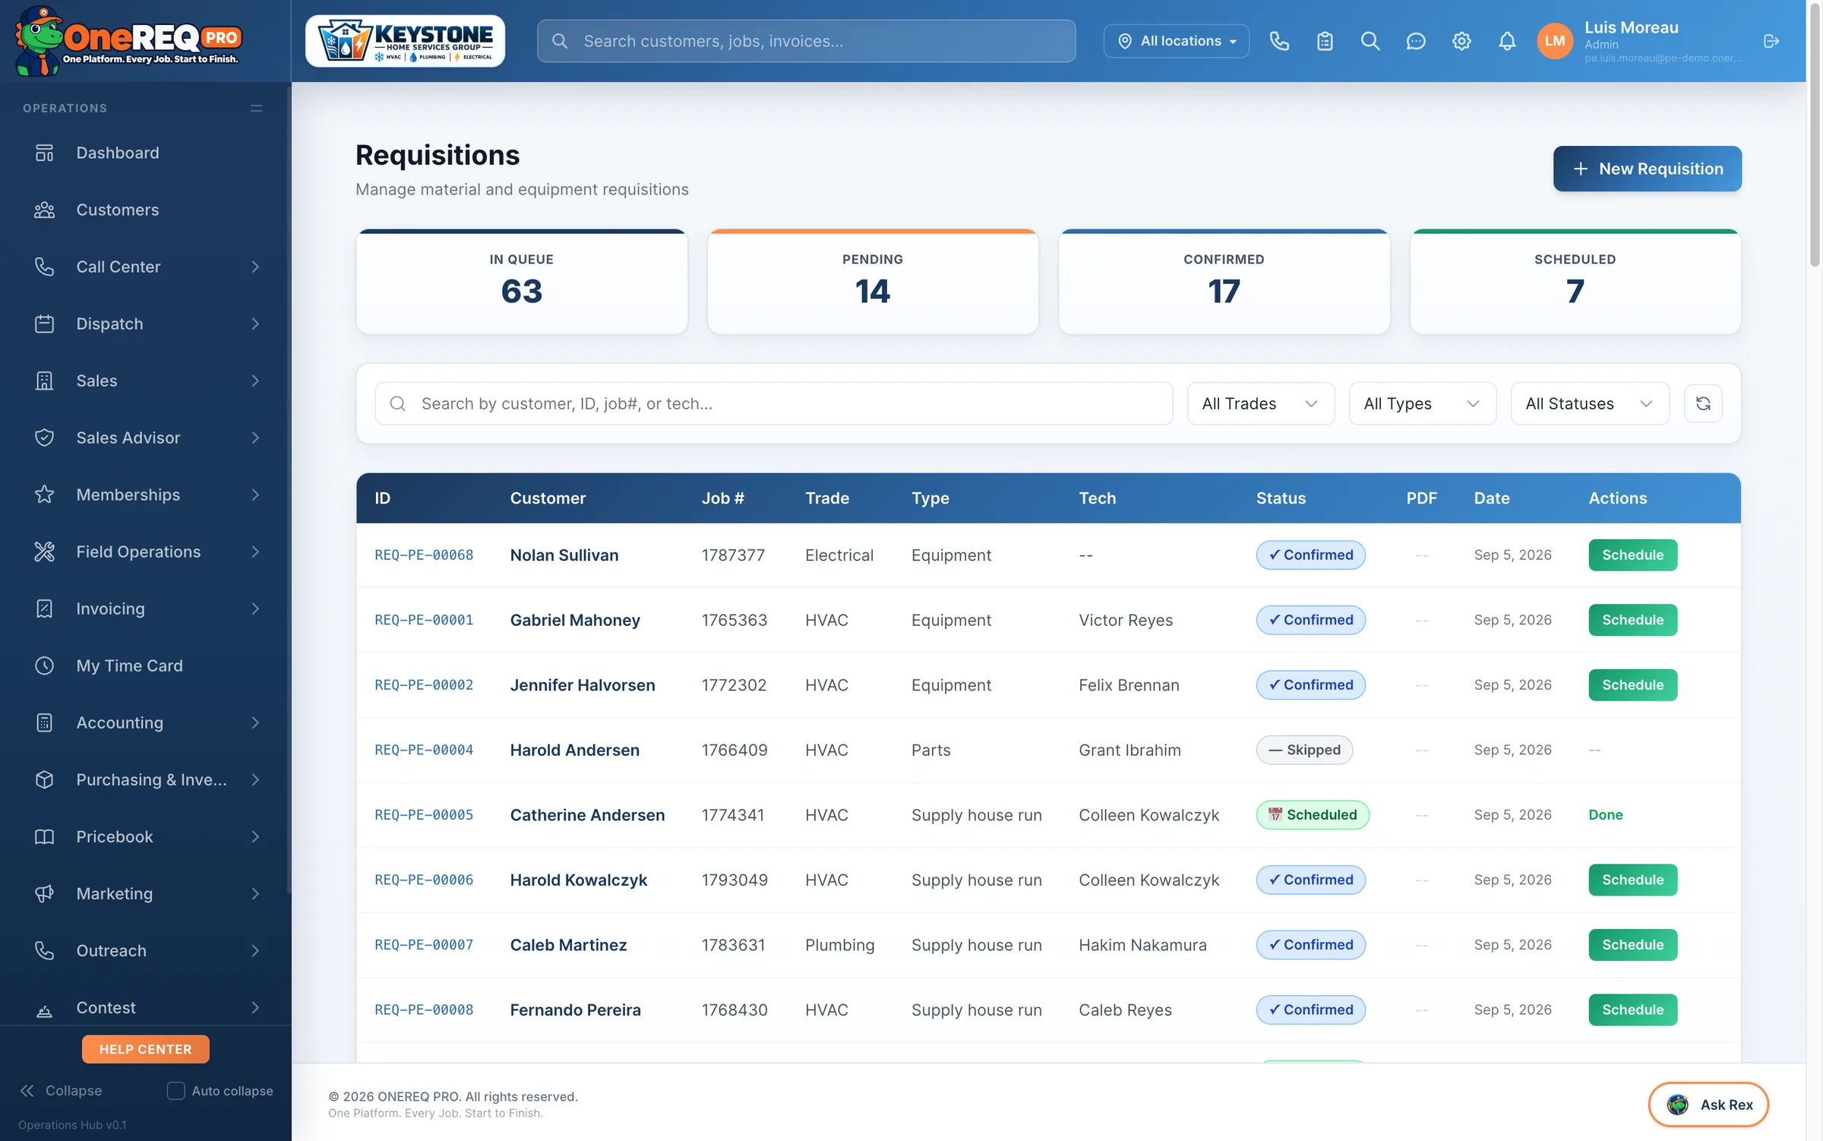The height and width of the screenshot is (1141, 1823).
Task: Open the My Time Card menu item
Action: 144,665
